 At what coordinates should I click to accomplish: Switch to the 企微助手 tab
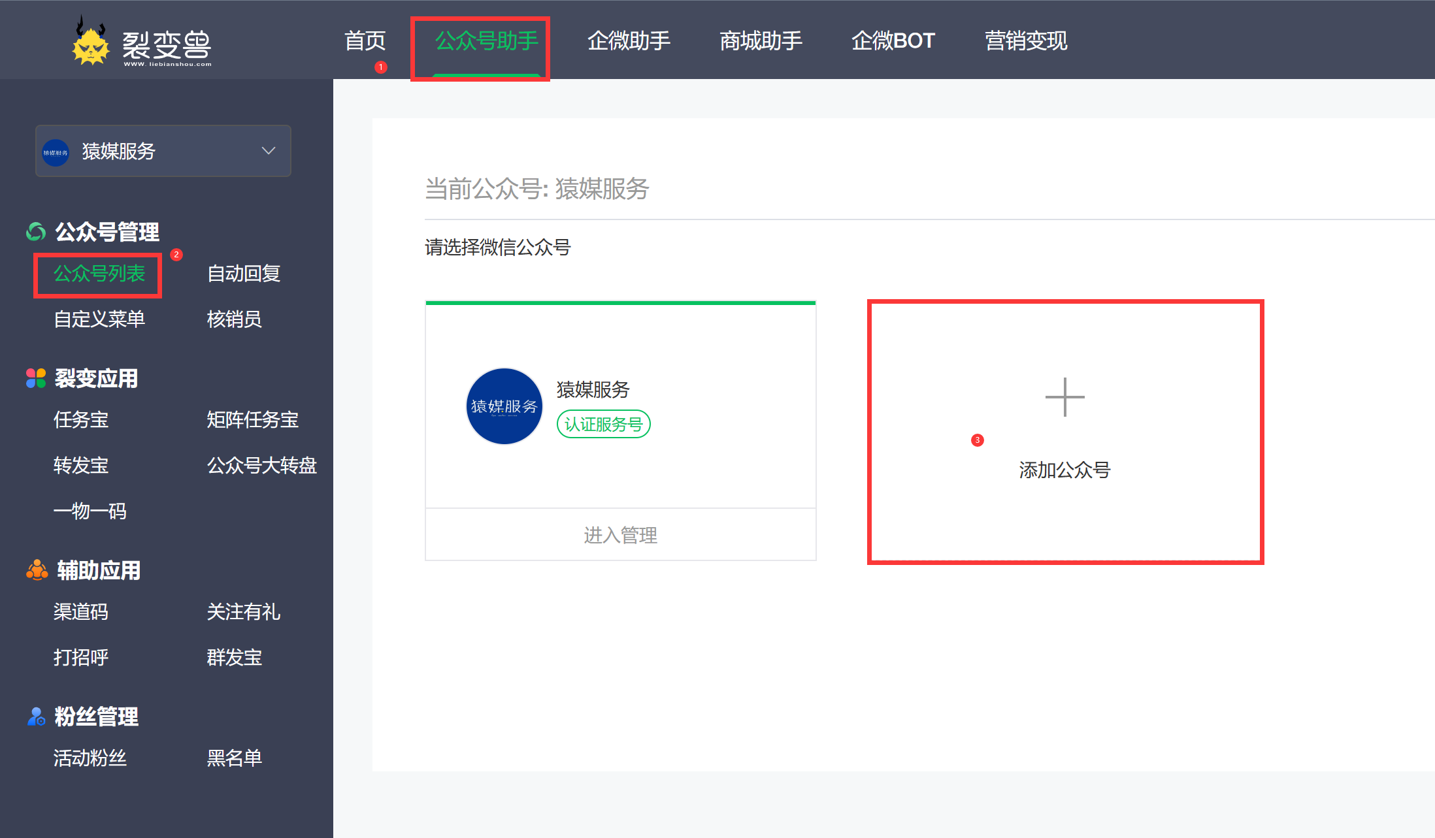pyautogui.click(x=629, y=40)
